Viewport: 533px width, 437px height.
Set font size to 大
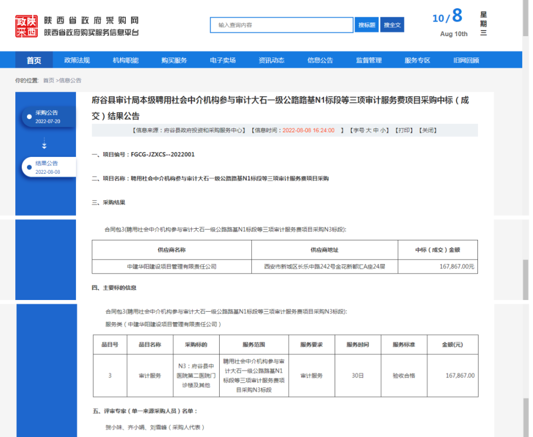(x=368, y=130)
